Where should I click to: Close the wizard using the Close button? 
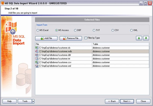(143, 101)
